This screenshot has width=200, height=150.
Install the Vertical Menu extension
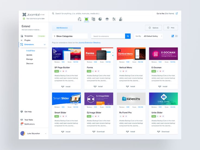tap(130, 86)
